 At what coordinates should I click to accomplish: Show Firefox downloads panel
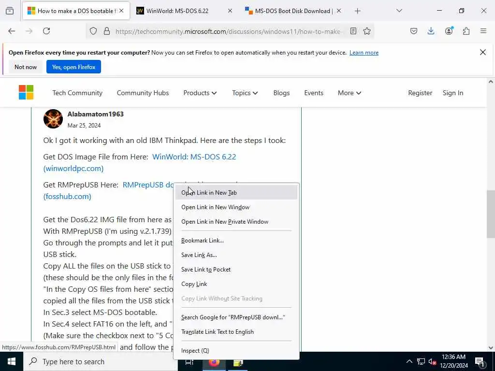click(431, 31)
